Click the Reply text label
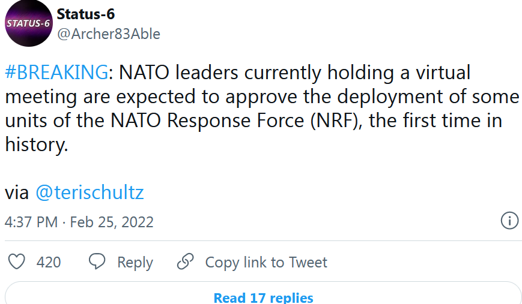The height and width of the screenshot is (304, 522). [x=135, y=263]
